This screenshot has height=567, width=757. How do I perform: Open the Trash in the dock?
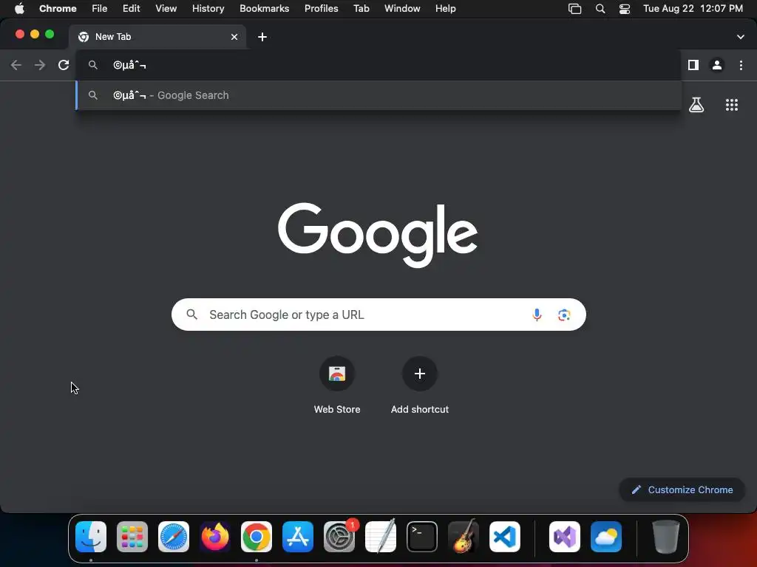pyautogui.click(x=666, y=537)
